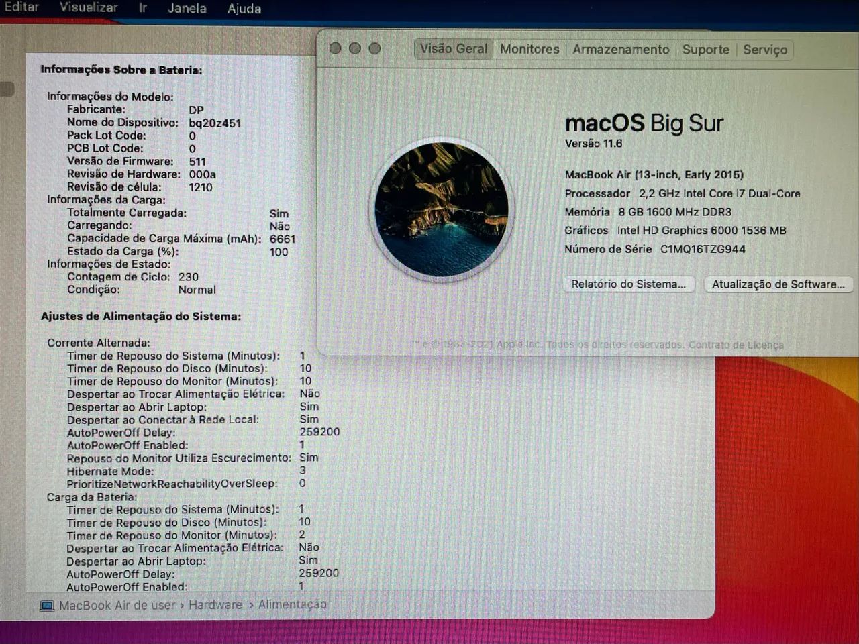The height and width of the screenshot is (644, 859).
Task: Select the Pack Lot Code row
Action: click(132, 136)
